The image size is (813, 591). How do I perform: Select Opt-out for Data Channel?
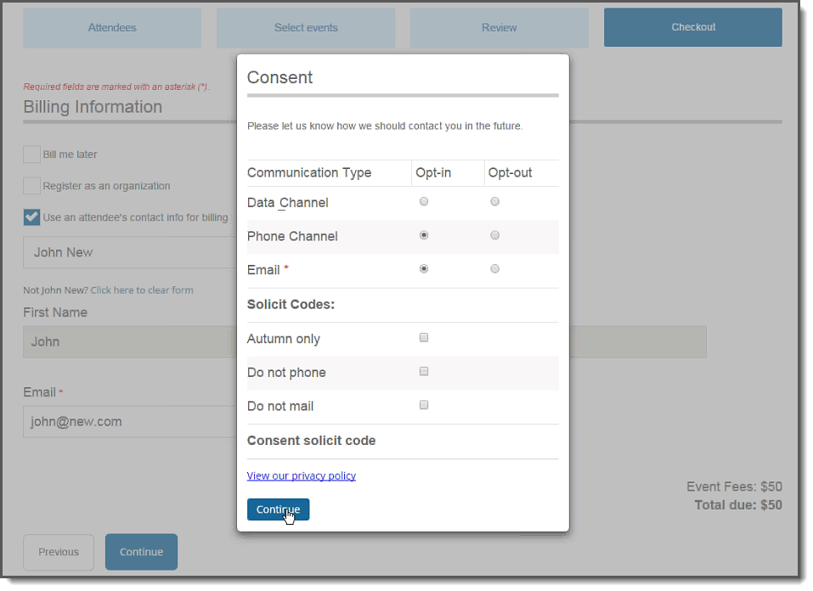pos(494,201)
